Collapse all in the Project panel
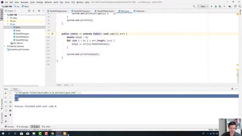242x136 pixels. (34, 11)
